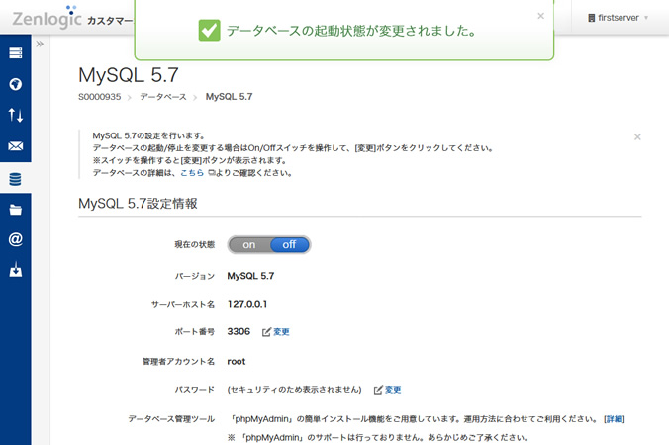669x445 pixels.
Task: Click the download box sidebar icon
Action: [15, 270]
